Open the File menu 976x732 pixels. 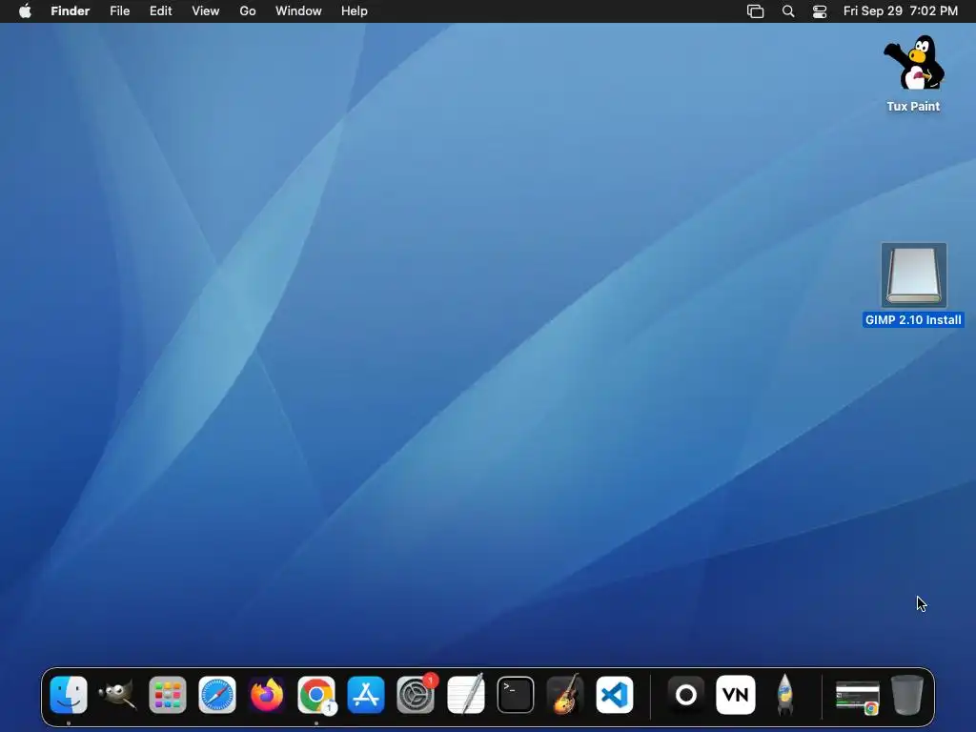119,11
